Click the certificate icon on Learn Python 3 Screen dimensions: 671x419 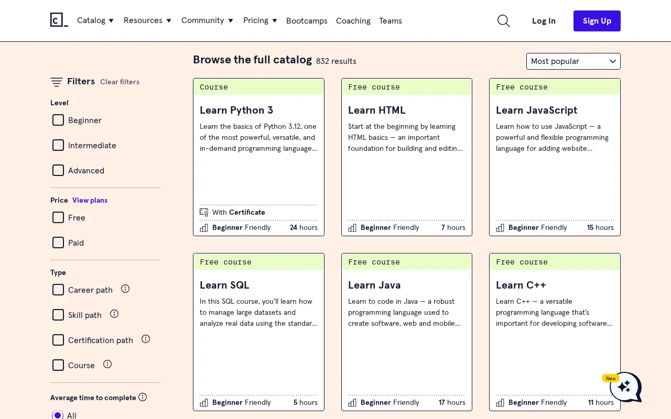(x=204, y=212)
